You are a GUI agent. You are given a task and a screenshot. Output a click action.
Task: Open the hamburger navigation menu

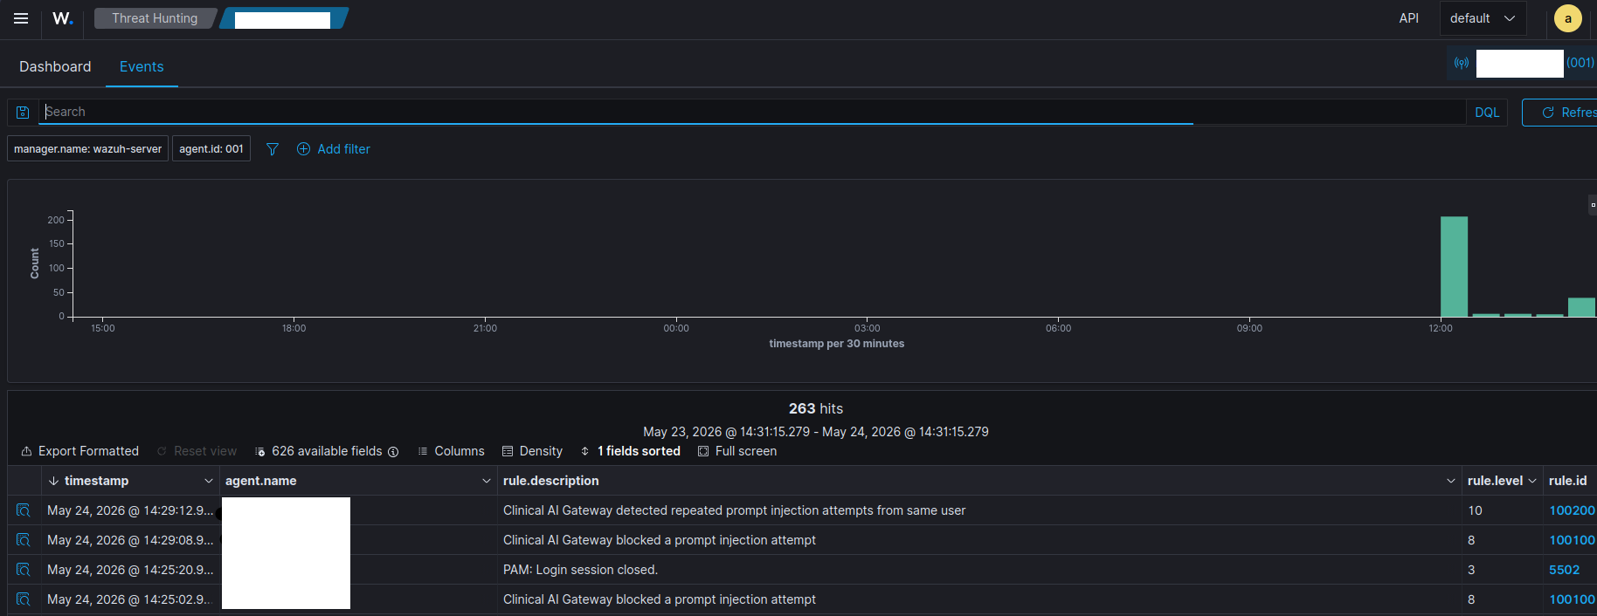21,18
